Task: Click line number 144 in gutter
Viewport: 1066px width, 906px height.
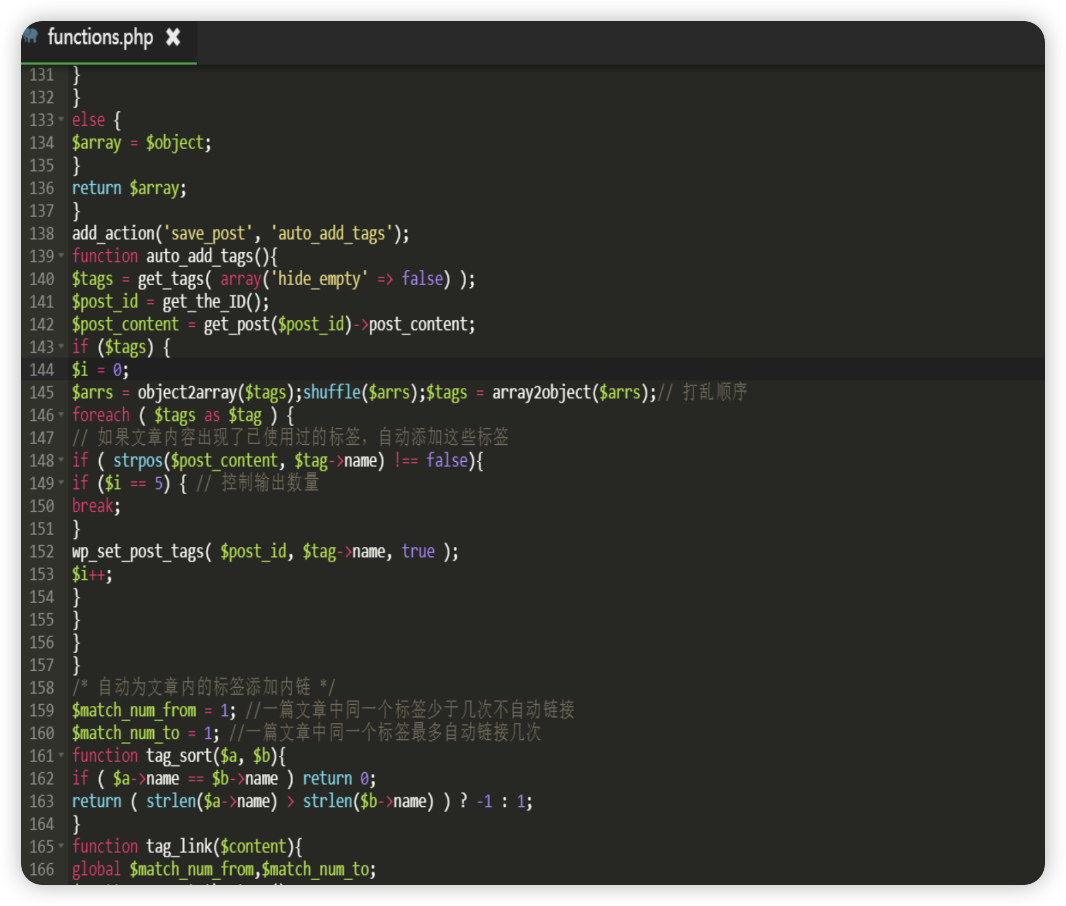Action: pos(42,370)
